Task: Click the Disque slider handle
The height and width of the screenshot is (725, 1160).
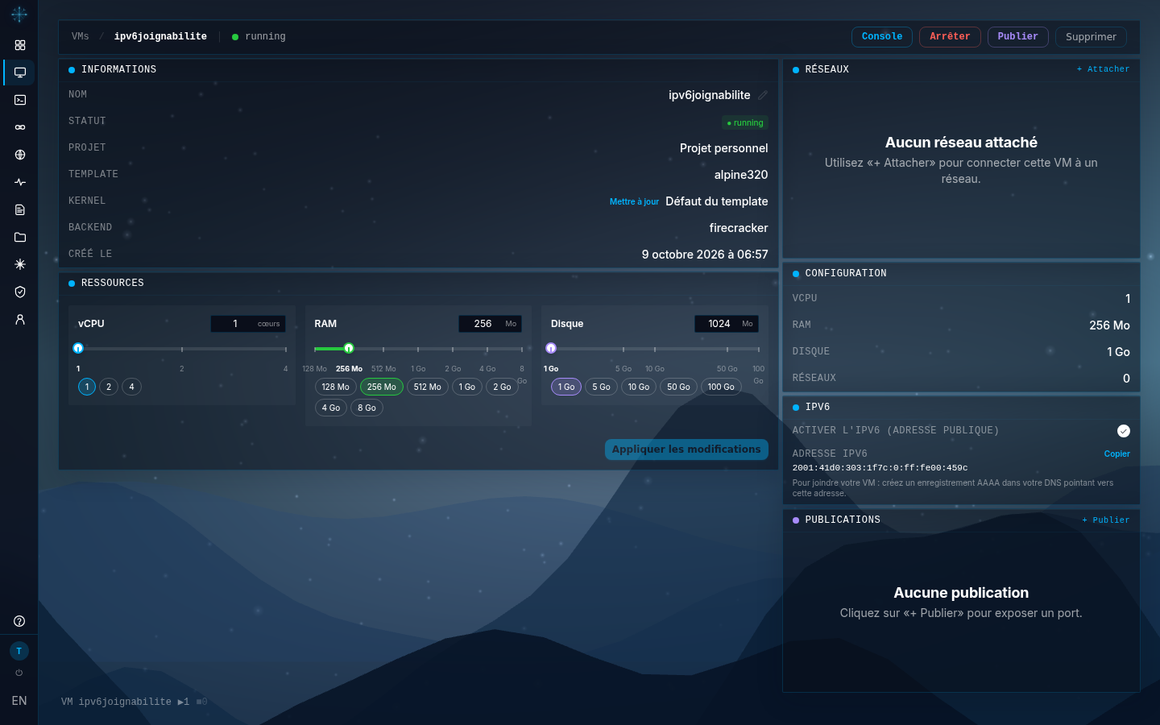Action: pos(551,349)
